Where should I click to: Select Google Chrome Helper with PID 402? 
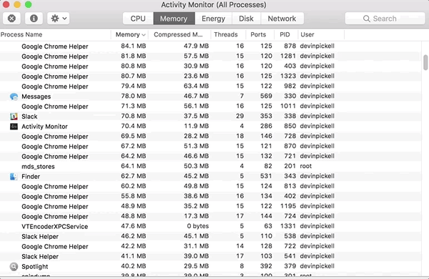[210, 196]
